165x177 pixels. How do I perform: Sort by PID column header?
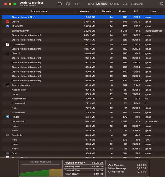tap(136, 11)
